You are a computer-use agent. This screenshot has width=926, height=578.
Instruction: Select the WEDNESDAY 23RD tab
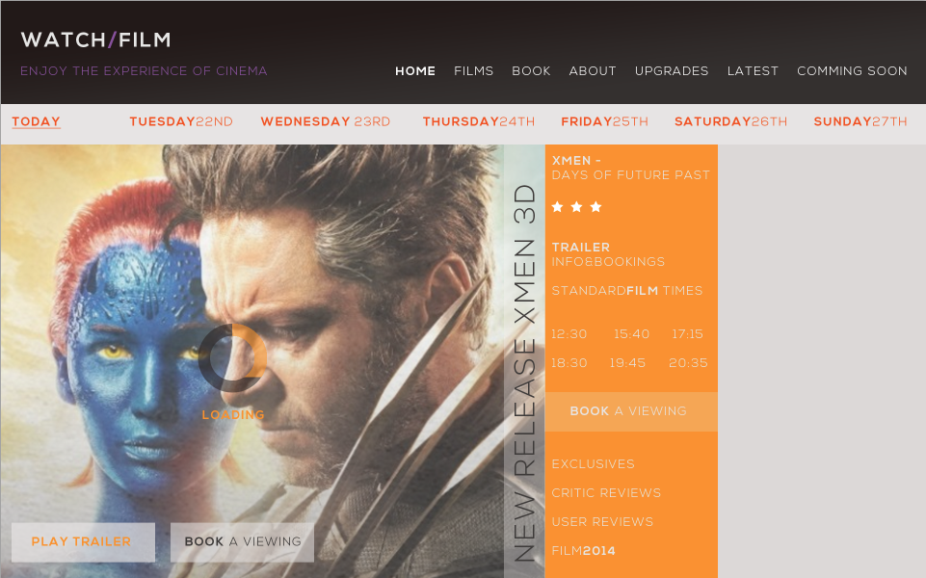pyautogui.click(x=326, y=121)
